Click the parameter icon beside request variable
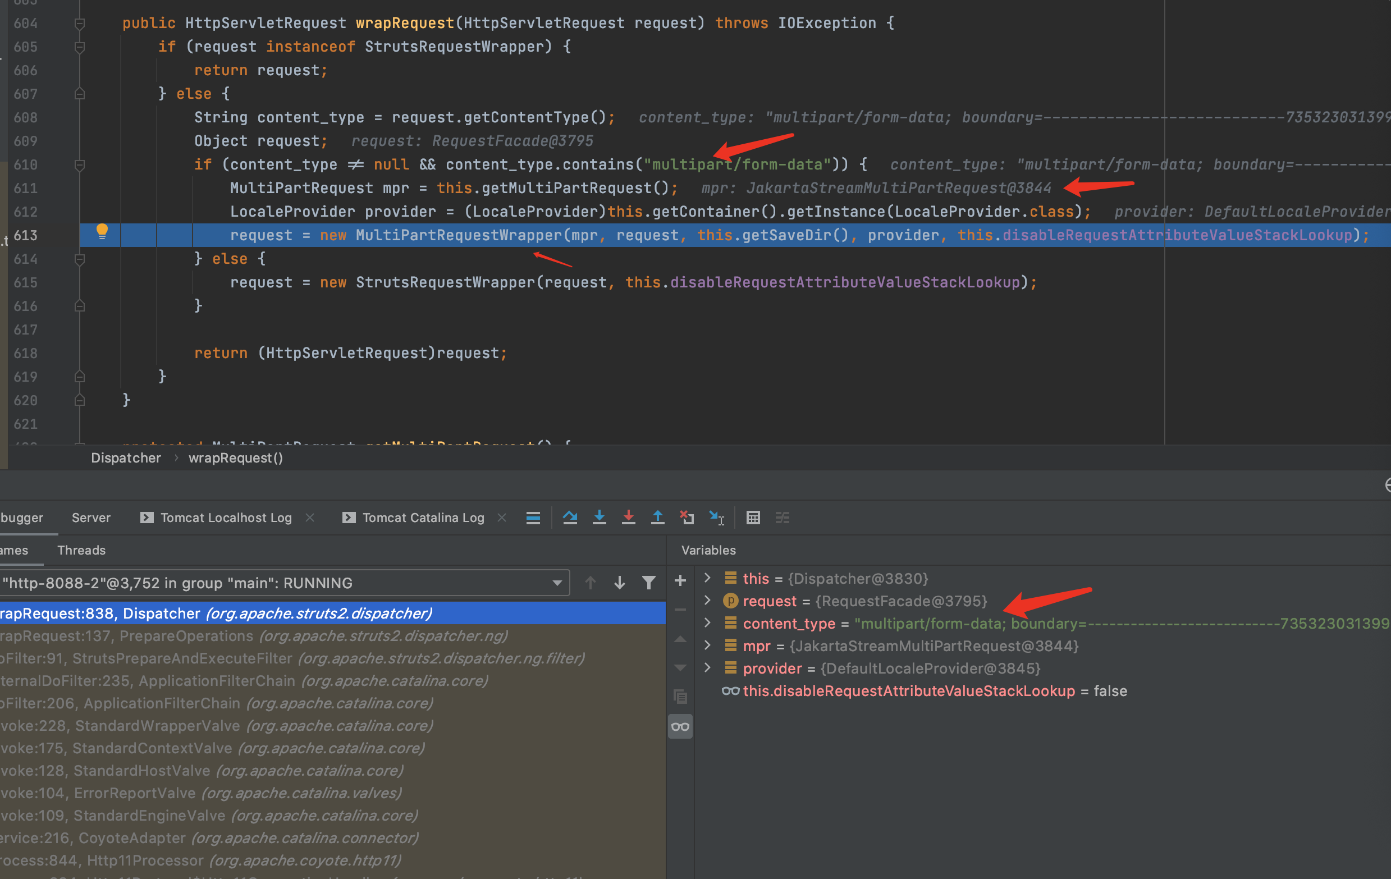The image size is (1391, 879). [x=730, y=601]
